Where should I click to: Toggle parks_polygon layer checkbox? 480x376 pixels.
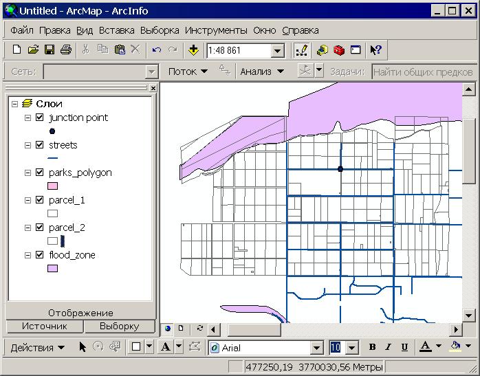(39, 173)
